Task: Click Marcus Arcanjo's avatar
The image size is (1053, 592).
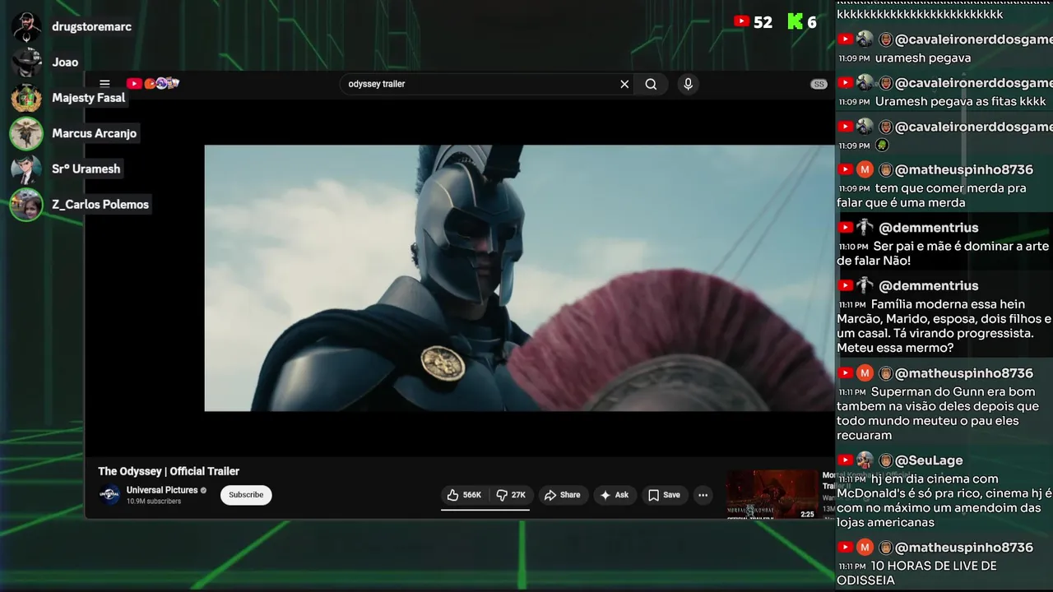Action: [26, 133]
